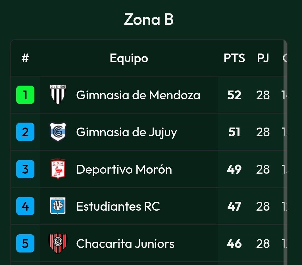Click the # position column header
This screenshot has height=265, width=302.
click(25, 58)
